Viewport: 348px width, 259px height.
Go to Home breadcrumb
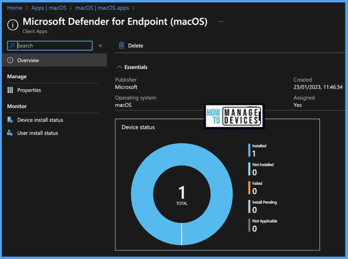[15, 8]
